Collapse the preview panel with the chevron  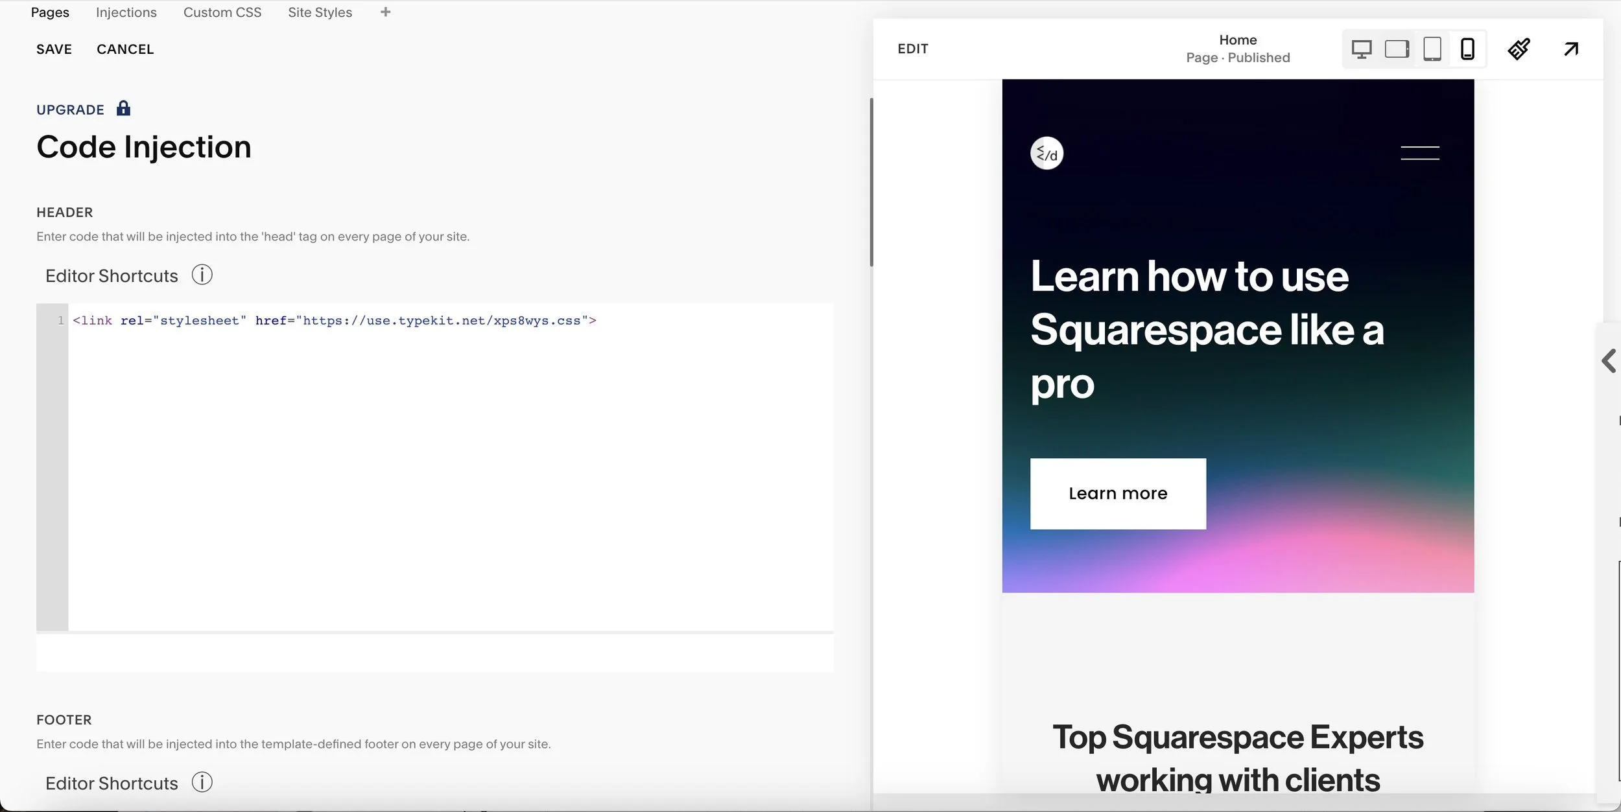[1609, 361]
